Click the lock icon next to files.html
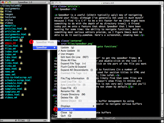The width and height of the screenshot is (164, 123). [x=21, y=46]
